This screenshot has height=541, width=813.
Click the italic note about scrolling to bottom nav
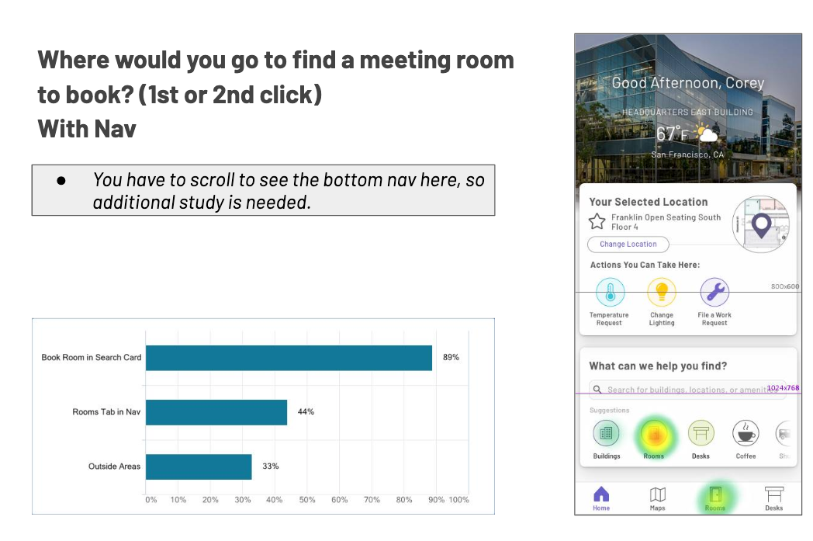click(264, 190)
